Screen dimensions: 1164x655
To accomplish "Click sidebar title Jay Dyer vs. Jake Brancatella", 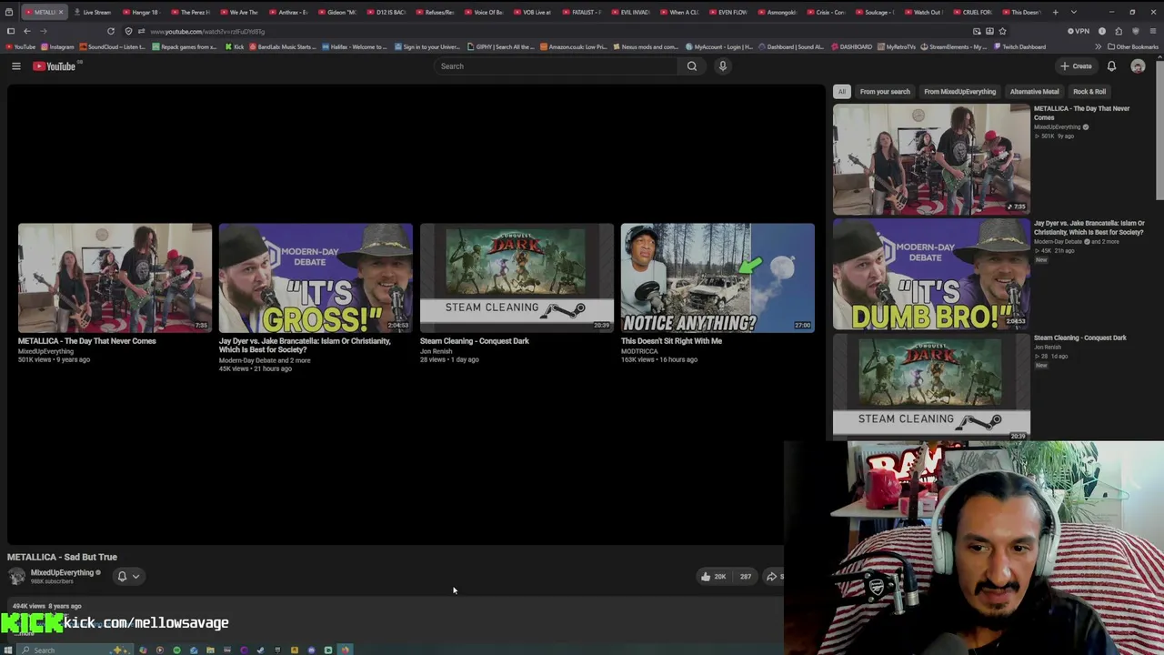I will tap(1089, 227).
